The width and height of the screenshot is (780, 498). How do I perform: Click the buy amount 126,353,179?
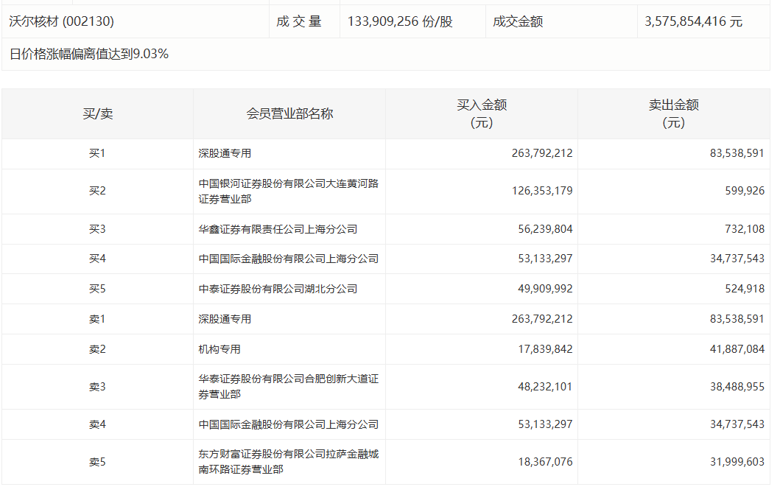541,191
